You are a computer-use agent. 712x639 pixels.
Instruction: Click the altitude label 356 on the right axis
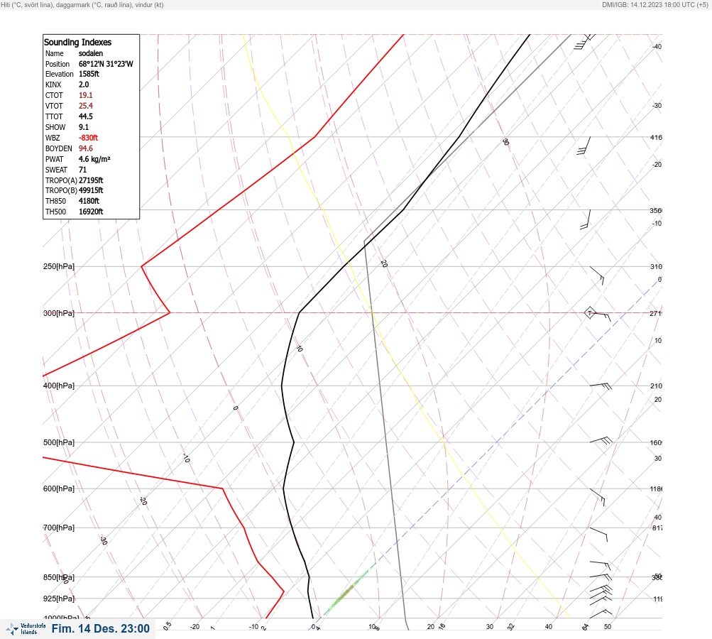(656, 210)
